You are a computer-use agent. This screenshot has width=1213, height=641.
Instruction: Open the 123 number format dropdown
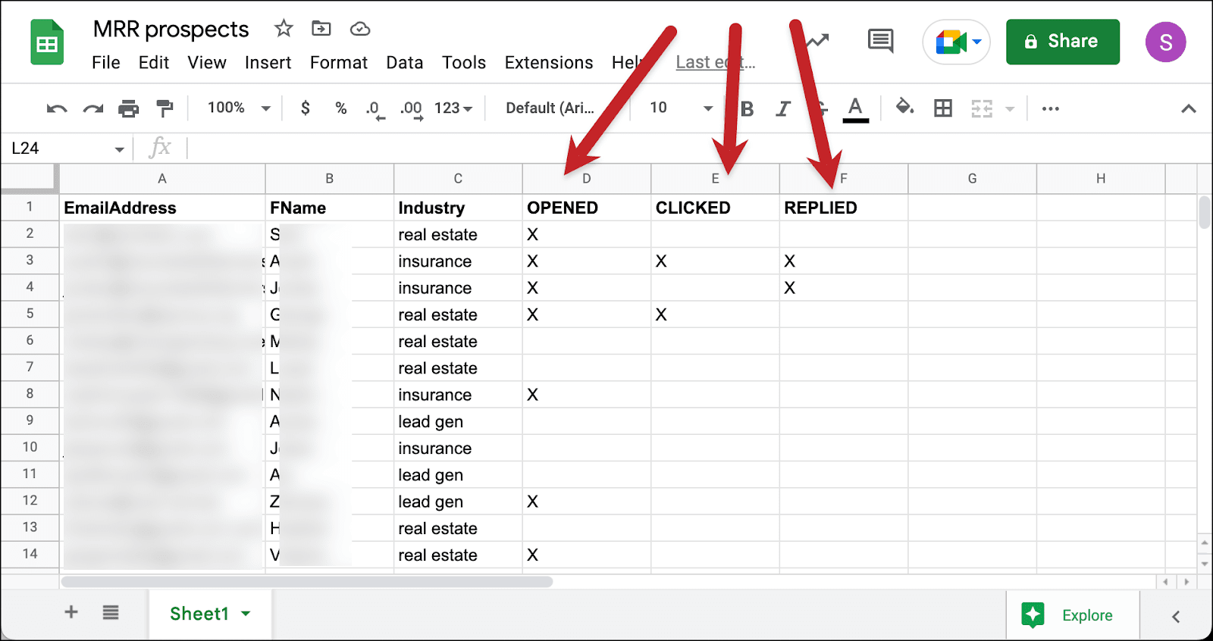pyautogui.click(x=453, y=108)
